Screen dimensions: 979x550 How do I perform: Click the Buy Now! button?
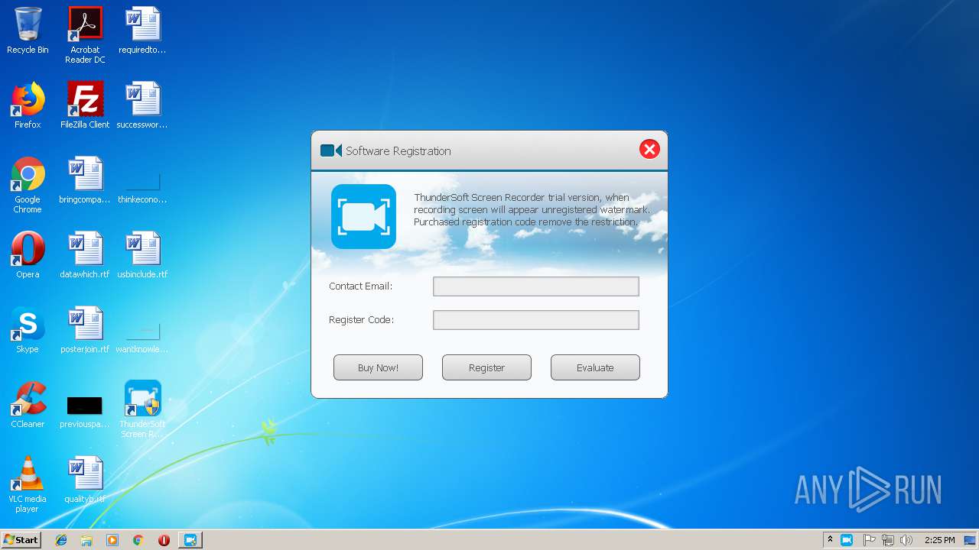(x=378, y=367)
